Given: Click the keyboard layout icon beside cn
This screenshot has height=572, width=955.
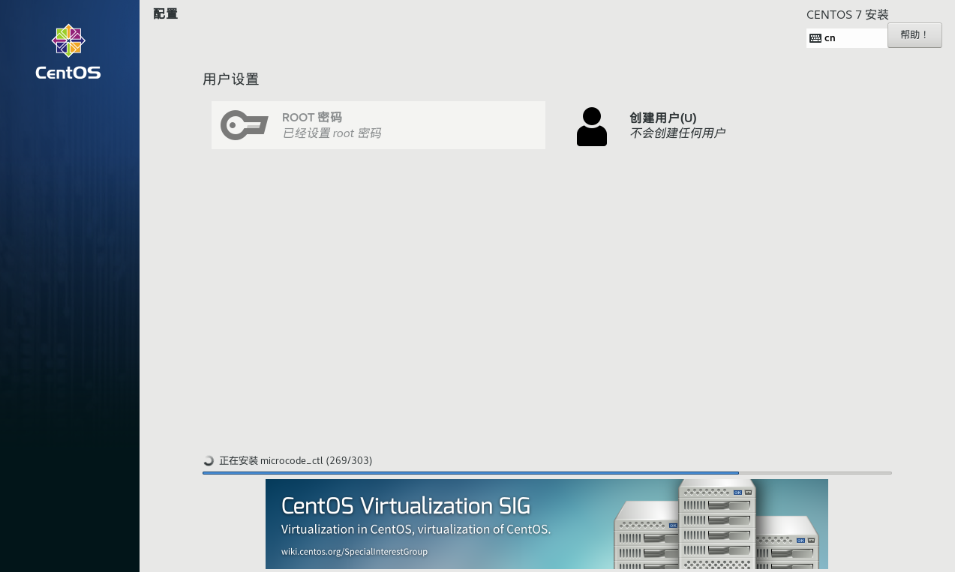Looking at the screenshot, I should (815, 38).
